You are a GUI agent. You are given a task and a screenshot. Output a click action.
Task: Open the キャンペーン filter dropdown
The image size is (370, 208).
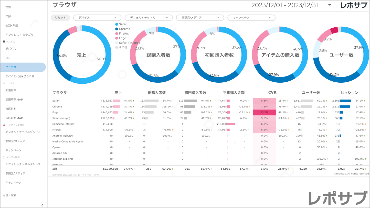(251, 18)
